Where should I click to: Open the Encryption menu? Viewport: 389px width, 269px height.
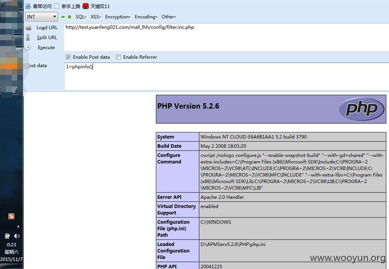[x=118, y=17]
